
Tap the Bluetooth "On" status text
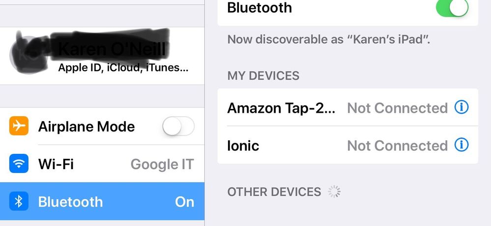[x=185, y=202]
